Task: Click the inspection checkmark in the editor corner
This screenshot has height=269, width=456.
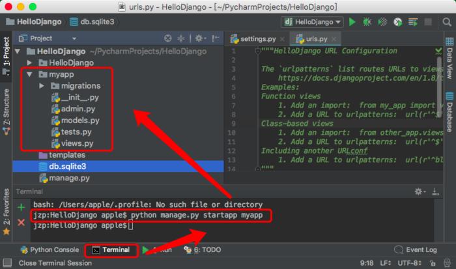Action: (x=438, y=51)
